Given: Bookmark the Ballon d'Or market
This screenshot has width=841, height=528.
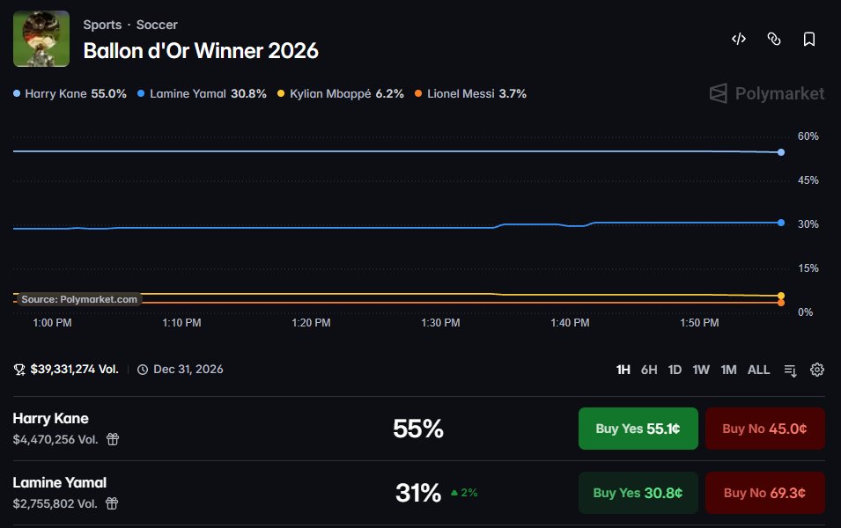Looking at the screenshot, I should (808, 39).
